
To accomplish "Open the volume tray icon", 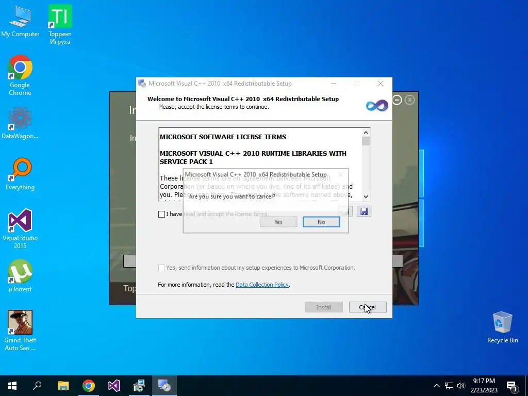I will pyautogui.click(x=461, y=386).
